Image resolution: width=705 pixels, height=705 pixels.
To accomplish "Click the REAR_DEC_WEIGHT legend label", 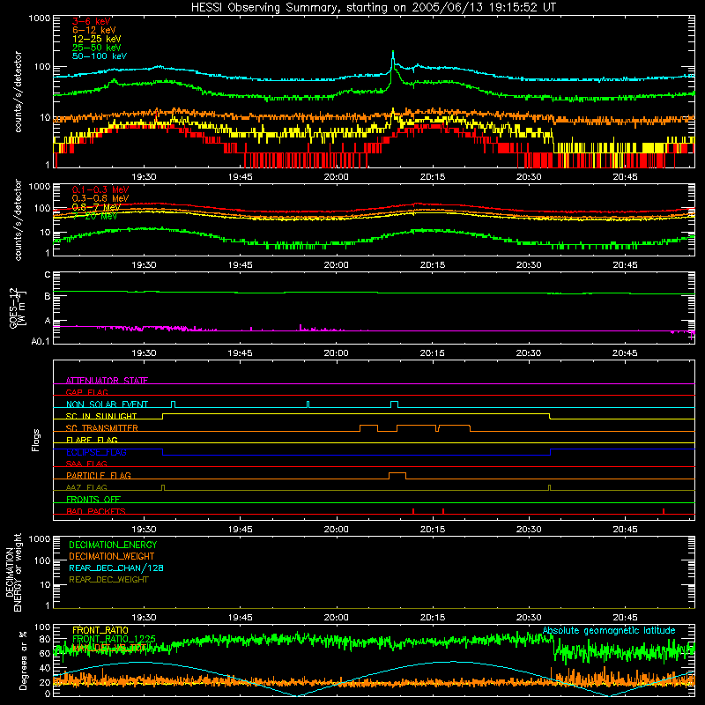I will [x=108, y=580].
